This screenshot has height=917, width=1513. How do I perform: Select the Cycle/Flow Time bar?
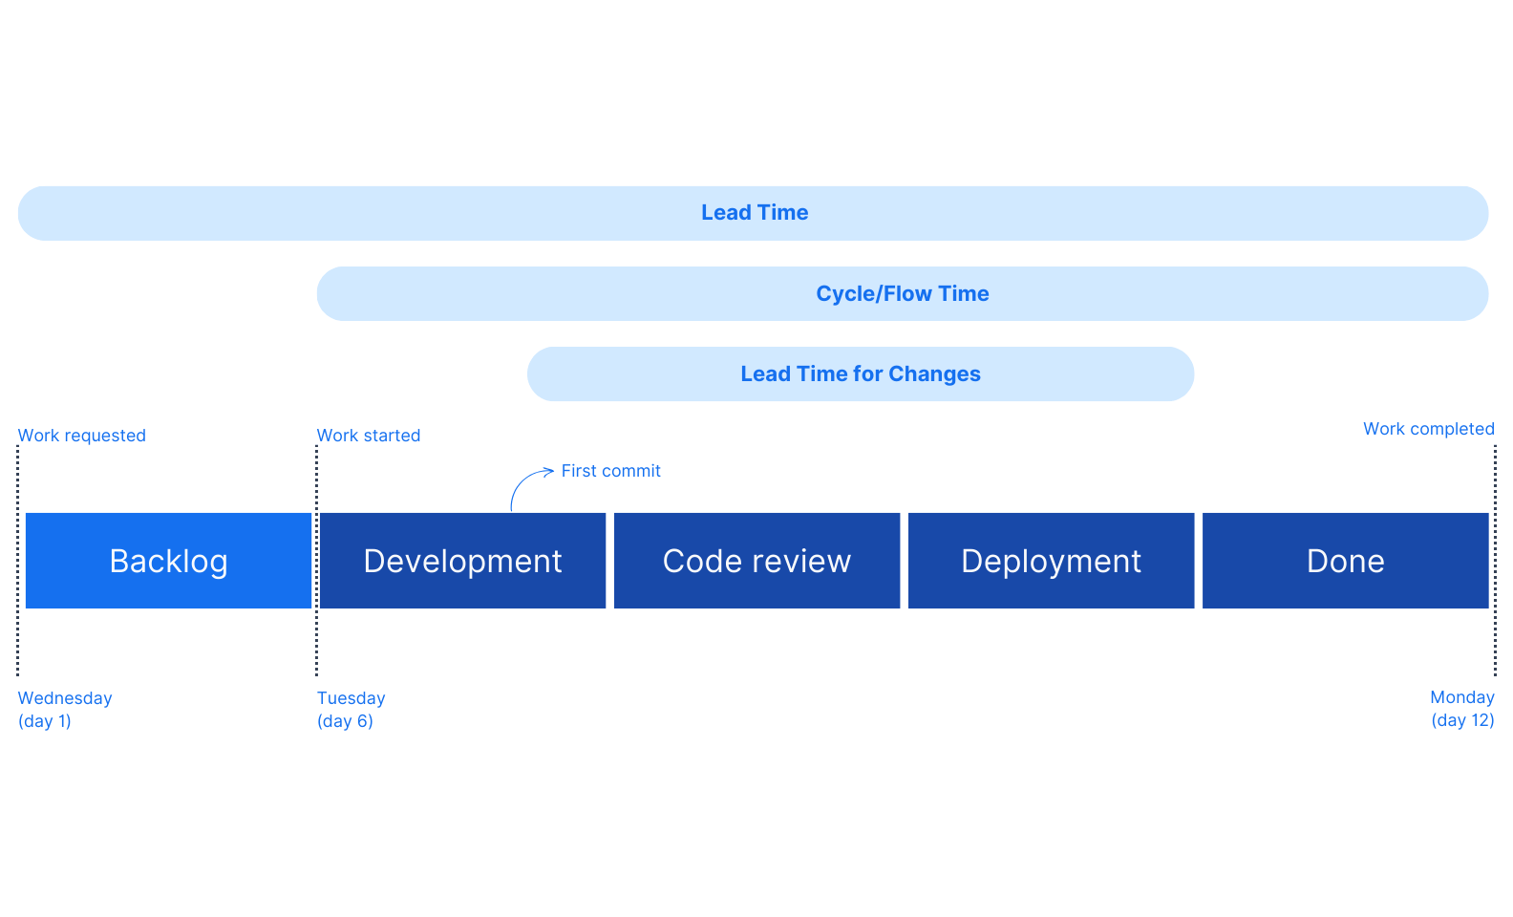tap(902, 294)
